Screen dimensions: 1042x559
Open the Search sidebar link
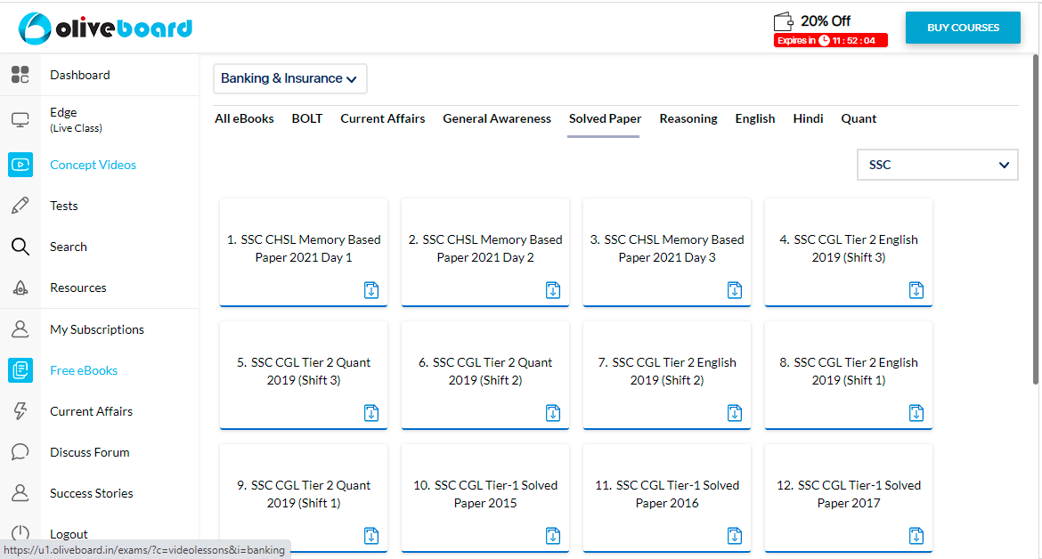pos(69,247)
